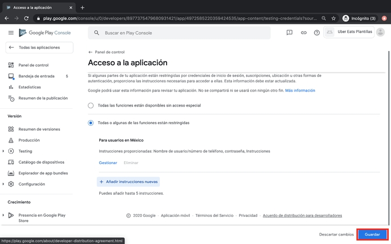Click Añadir instrucciones nuevas button

point(128,182)
